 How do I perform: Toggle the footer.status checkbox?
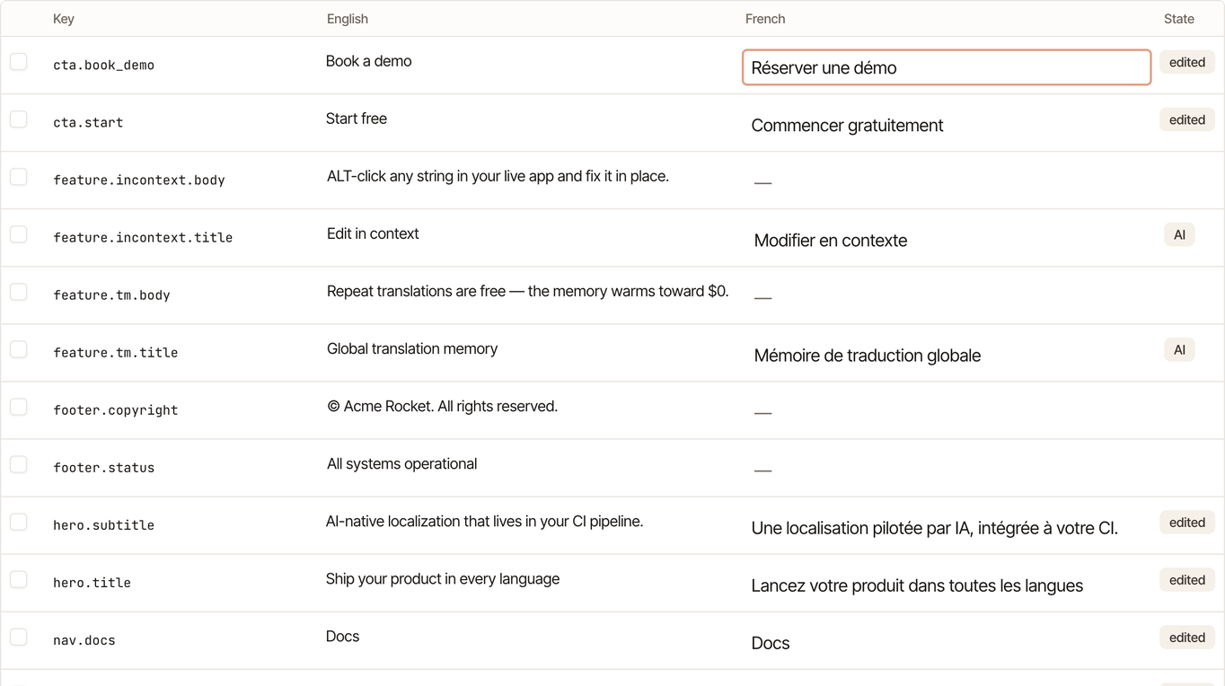[x=18, y=464]
